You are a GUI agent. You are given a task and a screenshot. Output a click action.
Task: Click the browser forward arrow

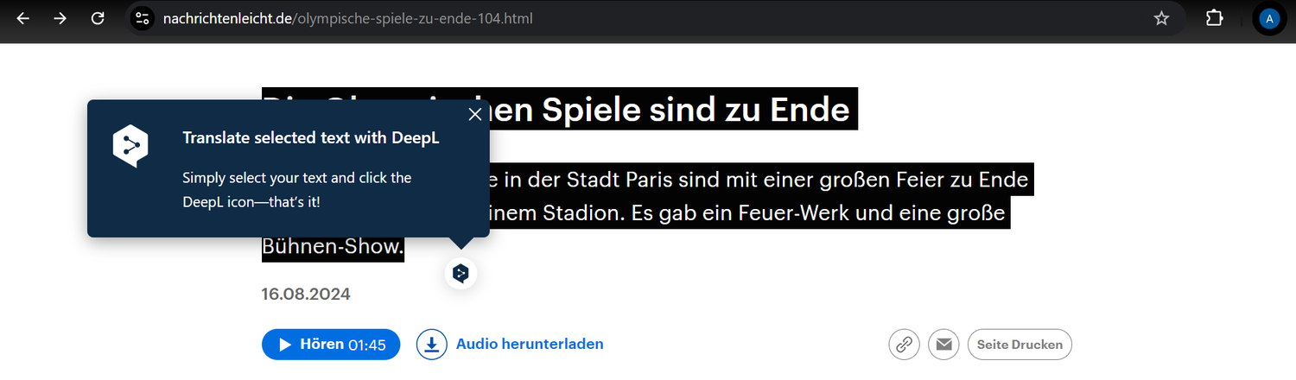[x=60, y=18]
